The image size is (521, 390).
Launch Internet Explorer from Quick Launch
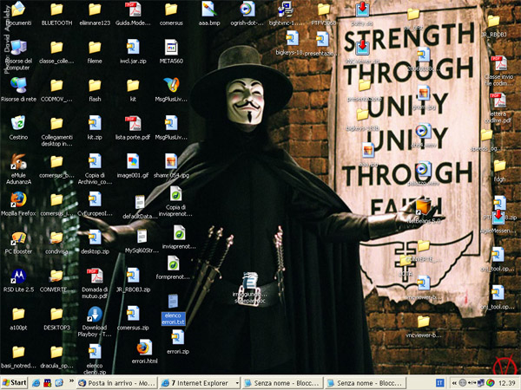[36, 383]
